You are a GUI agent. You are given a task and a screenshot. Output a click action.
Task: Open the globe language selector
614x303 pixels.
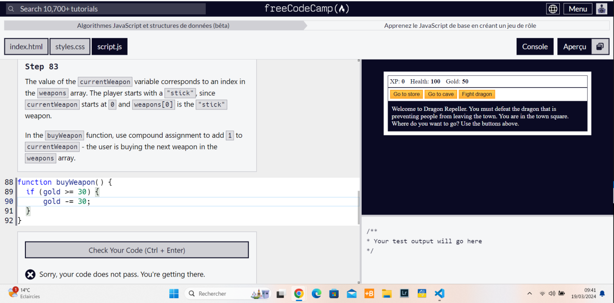click(553, 8)
